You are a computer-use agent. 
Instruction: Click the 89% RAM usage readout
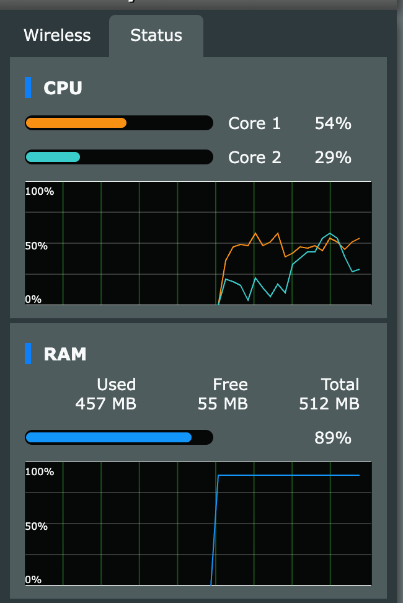(332, 437)
